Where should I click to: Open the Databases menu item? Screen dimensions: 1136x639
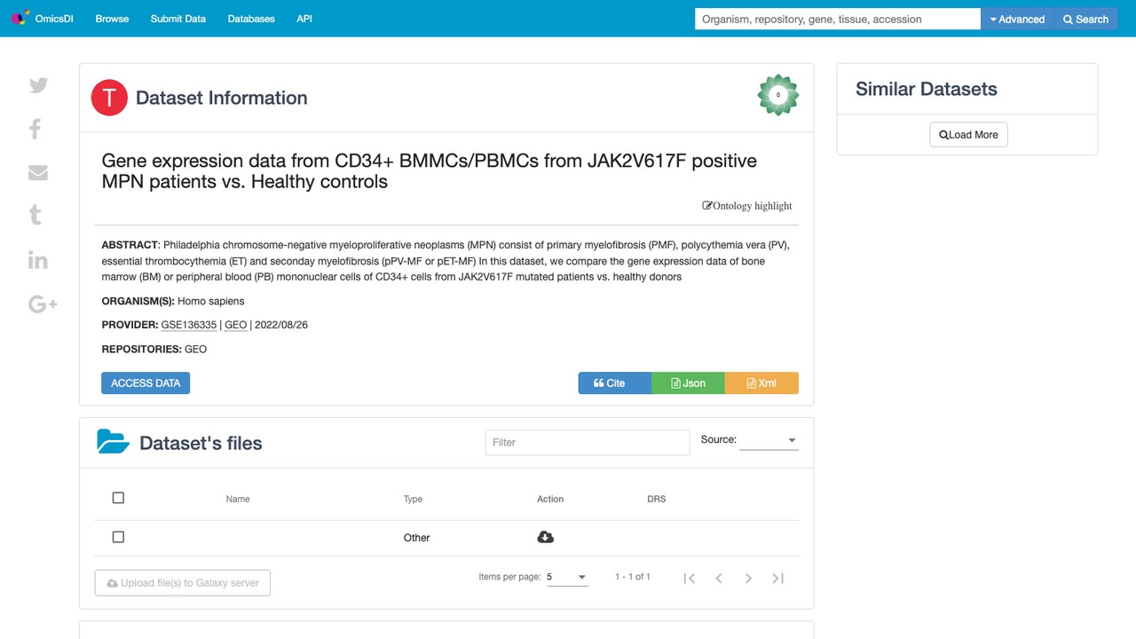point(251,19)
